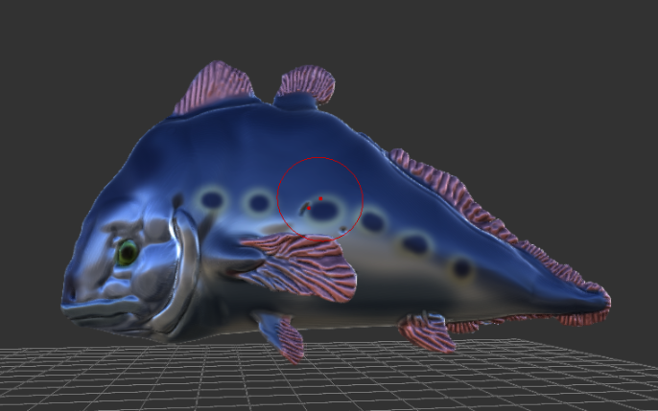The height and width of the screenshot is (411, 658).
Task: Click the dark spot nearest the tail
Action: [462, 267]
